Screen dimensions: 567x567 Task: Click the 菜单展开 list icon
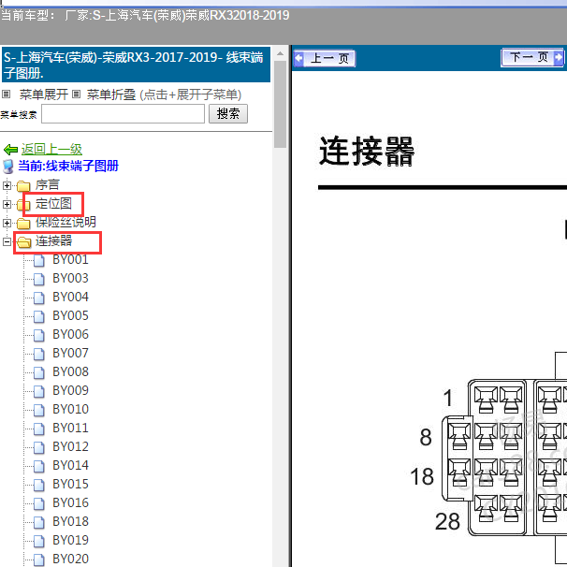7,94
